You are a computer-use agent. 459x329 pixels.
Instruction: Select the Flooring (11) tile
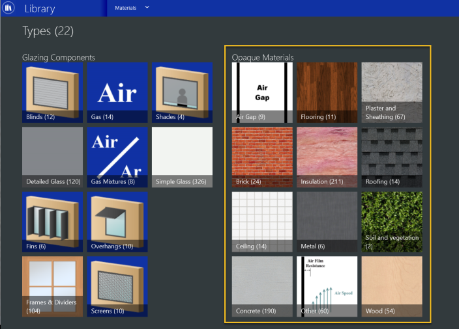coord(327,92)
